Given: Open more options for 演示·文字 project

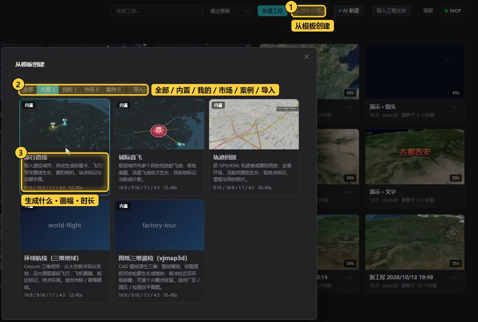Looking at the screenshot, I should (x=455, y=192).
